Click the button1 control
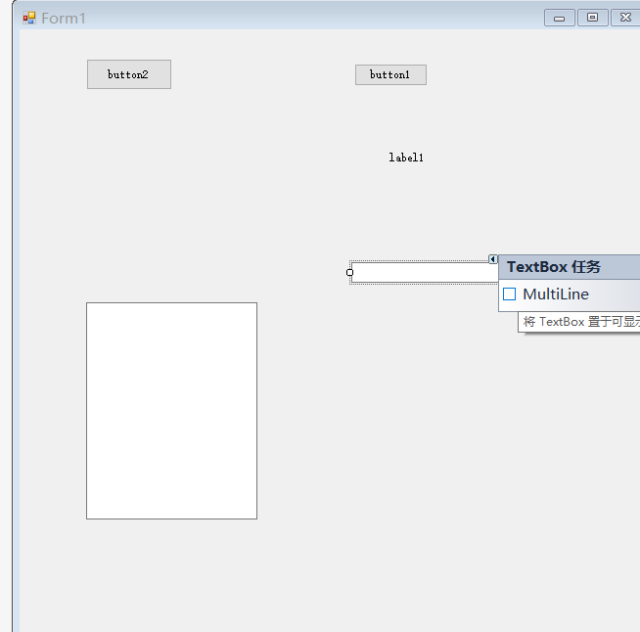 390,74
